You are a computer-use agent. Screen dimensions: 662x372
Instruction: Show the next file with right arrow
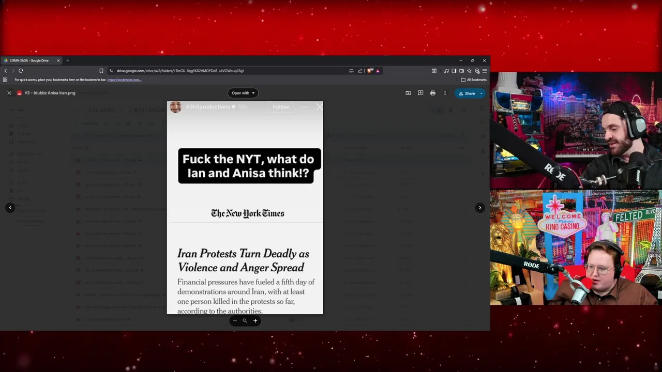click(480, 208)
